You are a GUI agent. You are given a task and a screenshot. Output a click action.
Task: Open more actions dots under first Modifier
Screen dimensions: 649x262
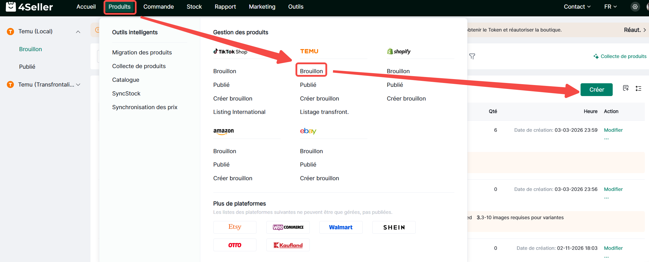click(x=606, y=139)
